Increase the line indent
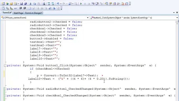Viewport: 179px width, 101px height. point(25,8)
